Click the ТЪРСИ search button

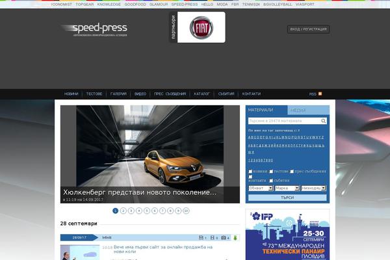coord(287,198)
